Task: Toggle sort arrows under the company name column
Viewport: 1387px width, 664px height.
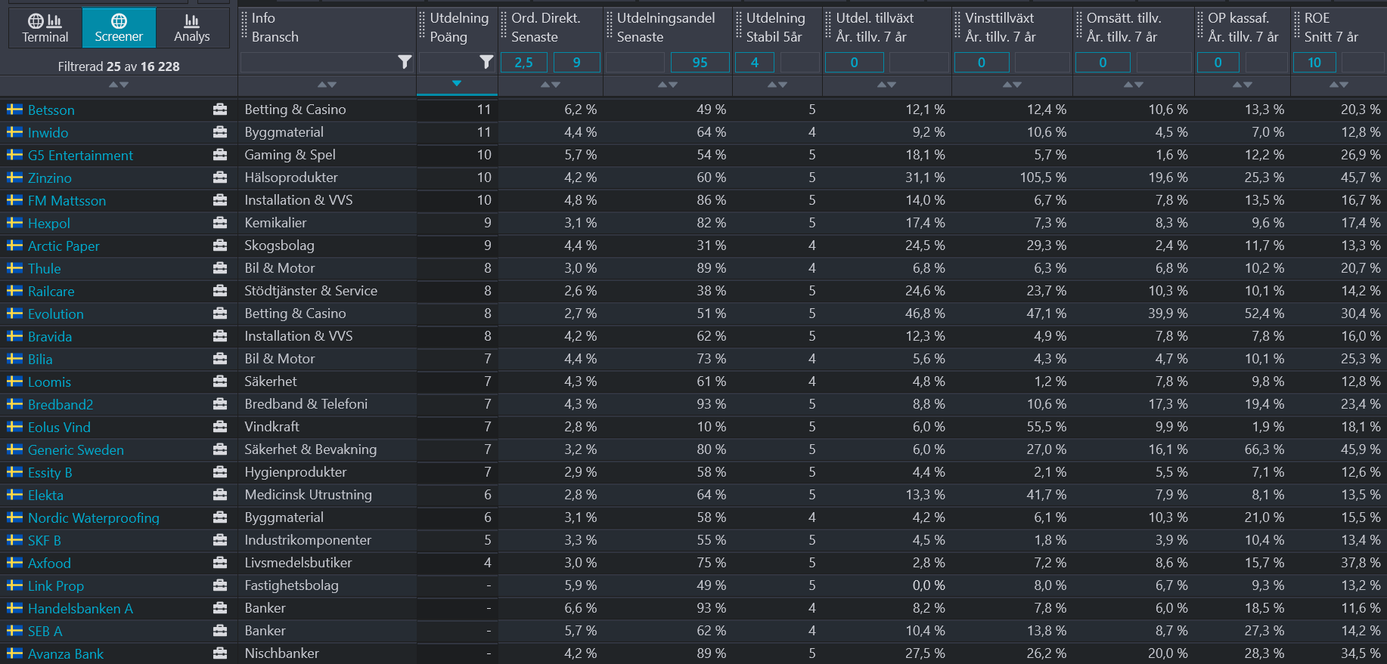Action: [x=119, y=85]
